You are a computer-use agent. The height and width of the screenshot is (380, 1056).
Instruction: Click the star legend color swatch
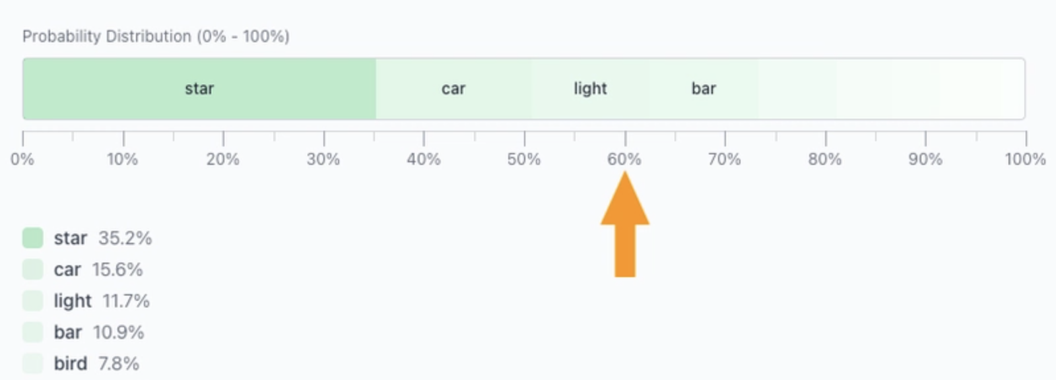click(x=32, y=237)
